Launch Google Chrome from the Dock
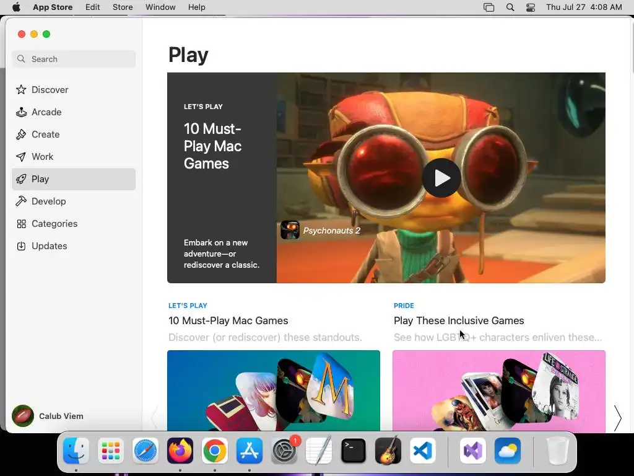 pos(215,451)
